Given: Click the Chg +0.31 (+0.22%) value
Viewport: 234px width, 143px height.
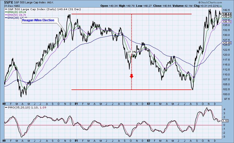Looking at the screenshot, I should 206,6.
